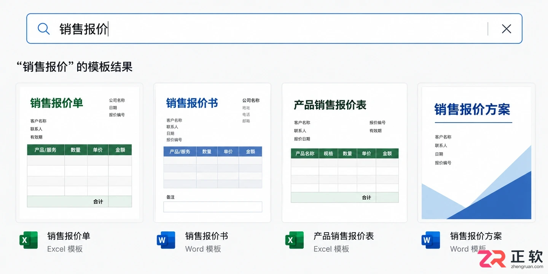Click "Excel 模板" under the 产品销售报价表 name
548x274 pixels.
(x=331, y=249)
